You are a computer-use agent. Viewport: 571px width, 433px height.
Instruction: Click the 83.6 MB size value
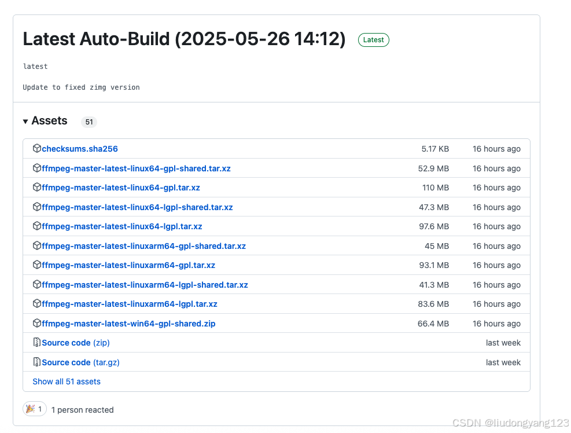[433, 304]
